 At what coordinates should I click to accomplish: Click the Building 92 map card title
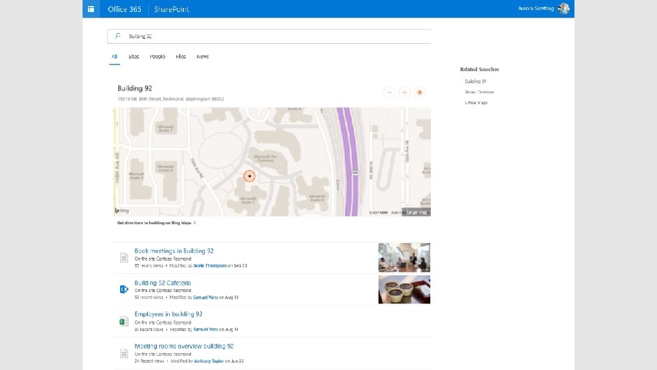(134, 89)
